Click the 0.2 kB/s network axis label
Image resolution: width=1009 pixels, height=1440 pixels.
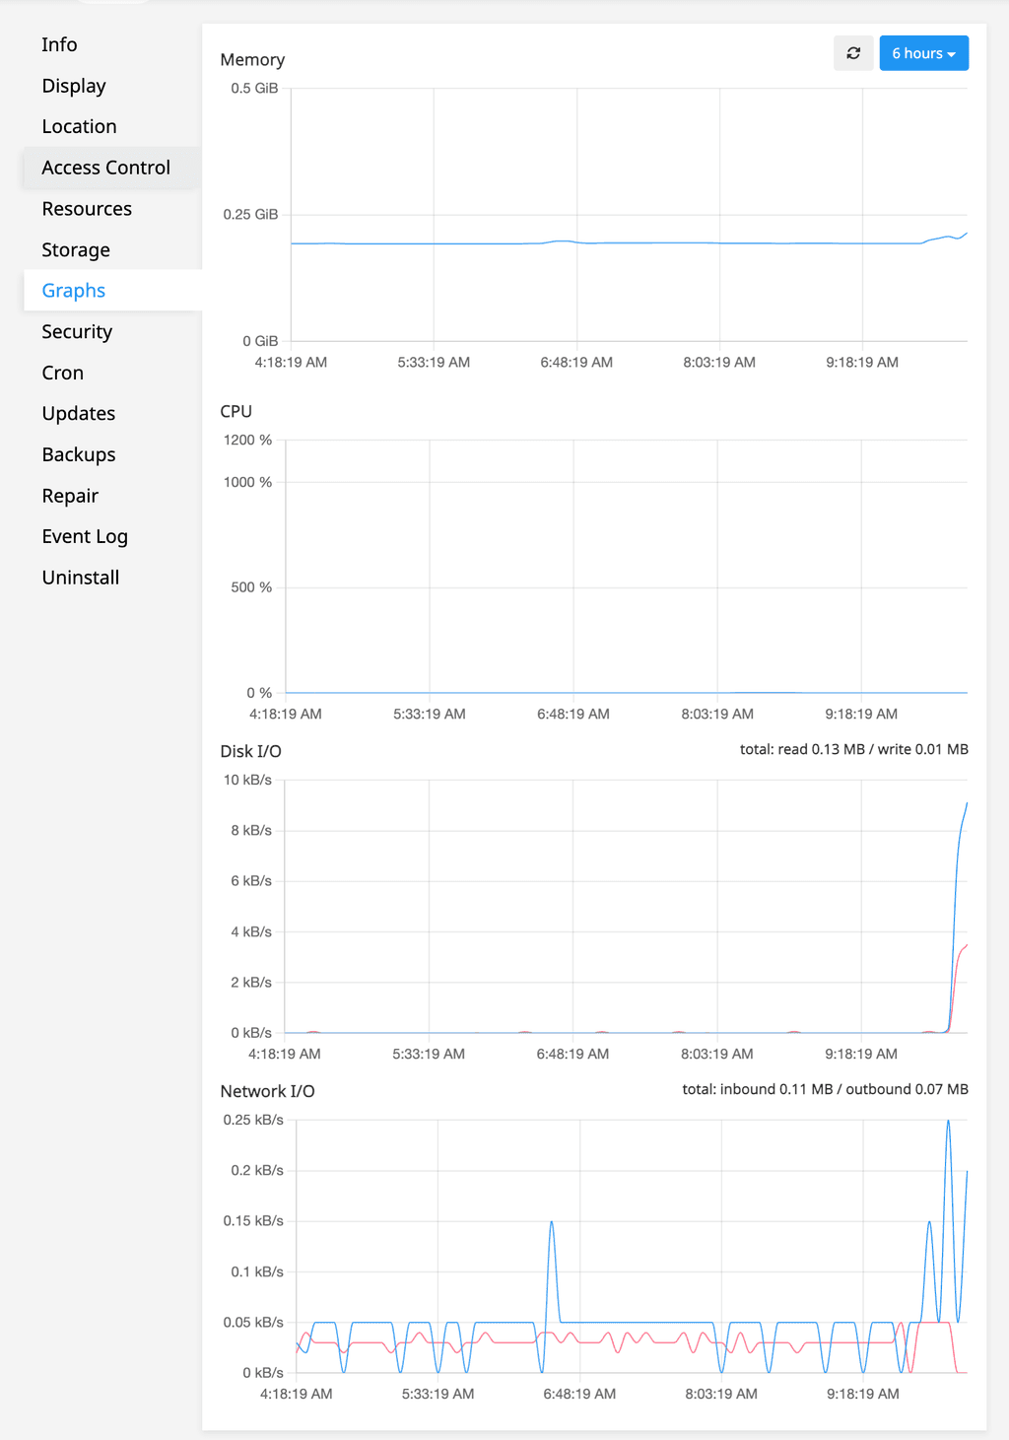pos(257,1170)
